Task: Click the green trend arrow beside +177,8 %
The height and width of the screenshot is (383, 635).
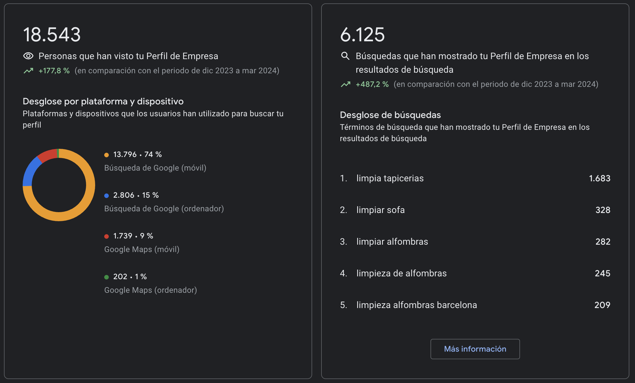Action: coord(28,71)
